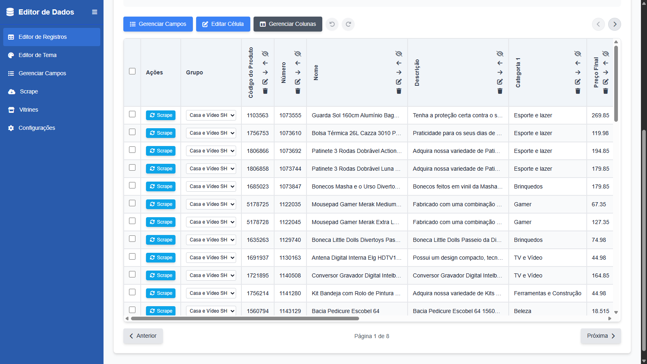This screenshot has height=364, width=647.
Task: Go to Vitrines in sidebar
Action: pos(29,110)
